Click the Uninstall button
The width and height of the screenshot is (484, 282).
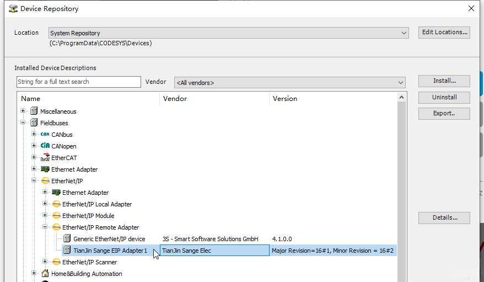[444, 97]
